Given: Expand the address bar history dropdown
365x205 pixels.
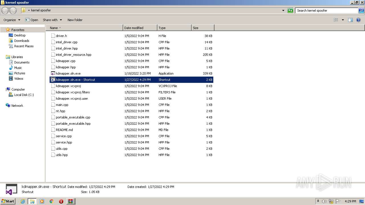Looking at the screenshot, I should 283,11.
